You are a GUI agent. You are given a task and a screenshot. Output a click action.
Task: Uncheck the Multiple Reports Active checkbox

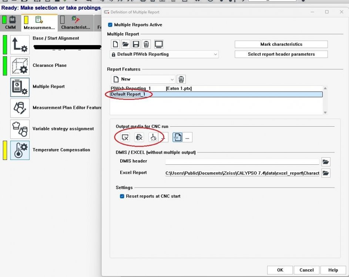tap(110, 25)
